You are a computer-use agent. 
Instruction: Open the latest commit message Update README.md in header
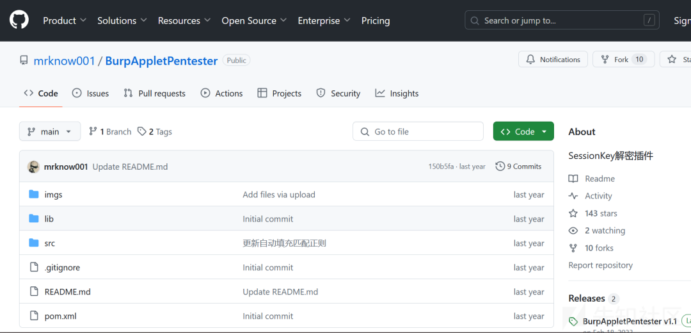click(130, 166)
